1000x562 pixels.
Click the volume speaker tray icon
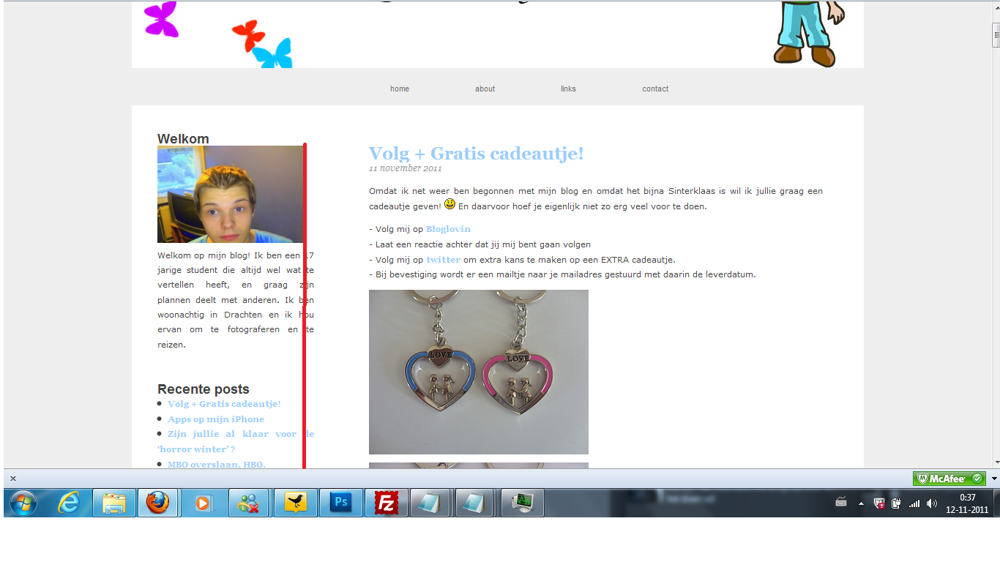931,503
